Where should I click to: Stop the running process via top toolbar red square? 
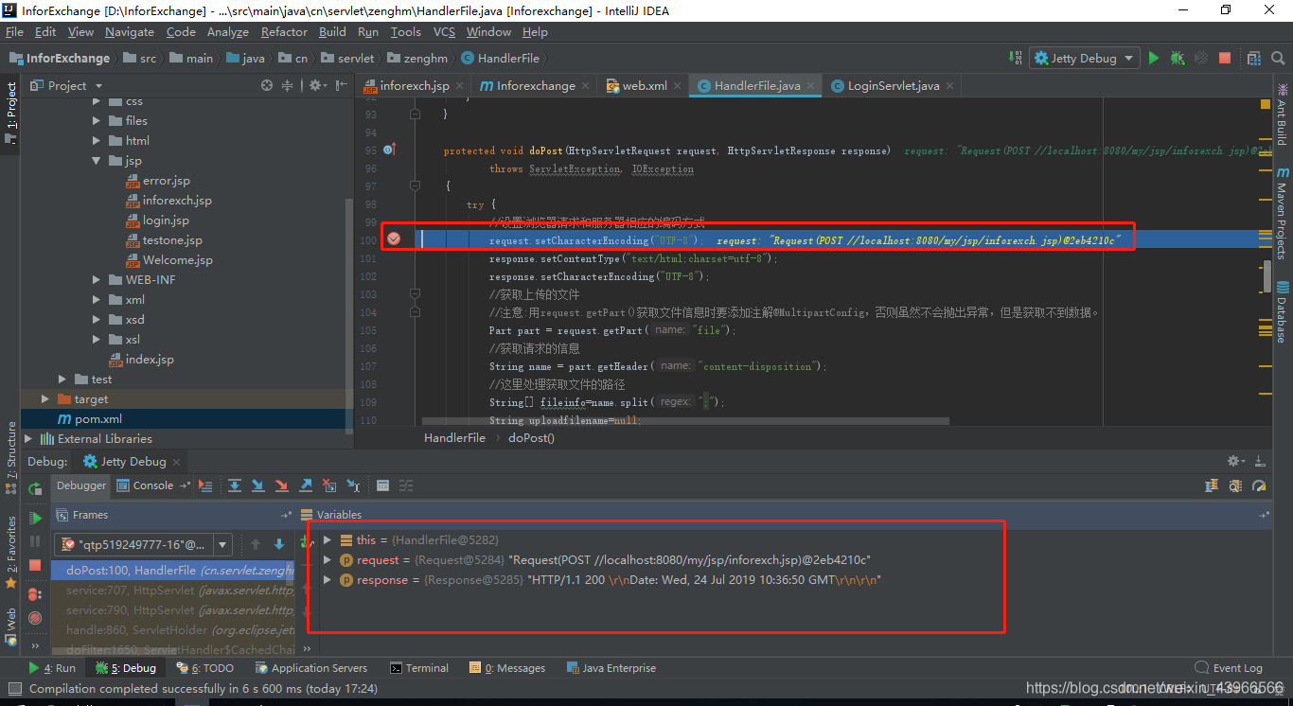tap(1225, 58)
